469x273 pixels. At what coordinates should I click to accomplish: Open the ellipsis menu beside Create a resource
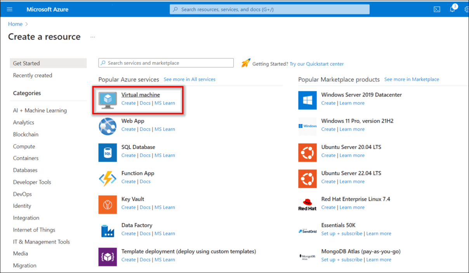pyautogui.click(x=92, y=37)
